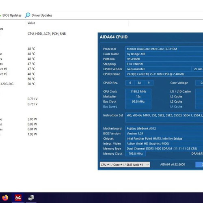Select the Ivy Bridge-MB code name value
The height and width of the screenshot is (203, 203).
(164, 54)
